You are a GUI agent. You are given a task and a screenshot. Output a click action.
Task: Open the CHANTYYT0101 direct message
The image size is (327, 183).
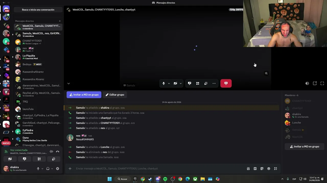click(x=38, y=42)
